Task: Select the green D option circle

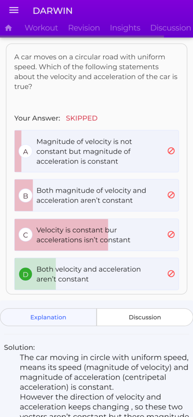Action: [x=26, y=274]
